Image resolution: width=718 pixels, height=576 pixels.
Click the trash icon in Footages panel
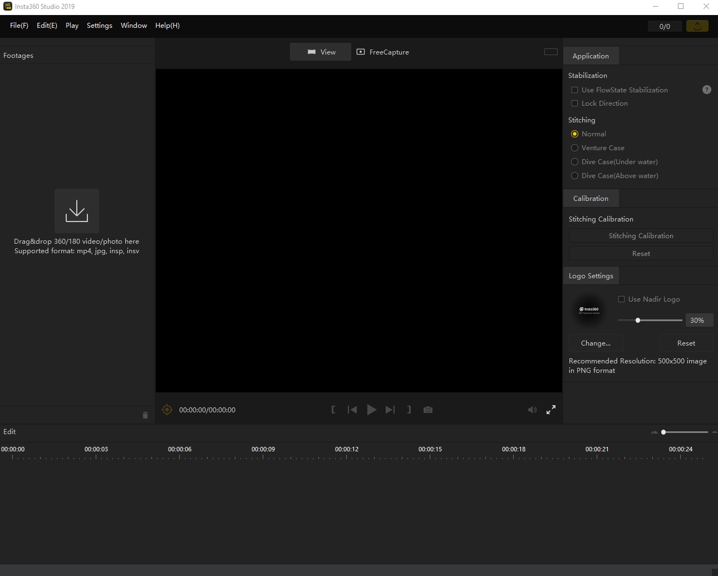click(x=145, y=415)
